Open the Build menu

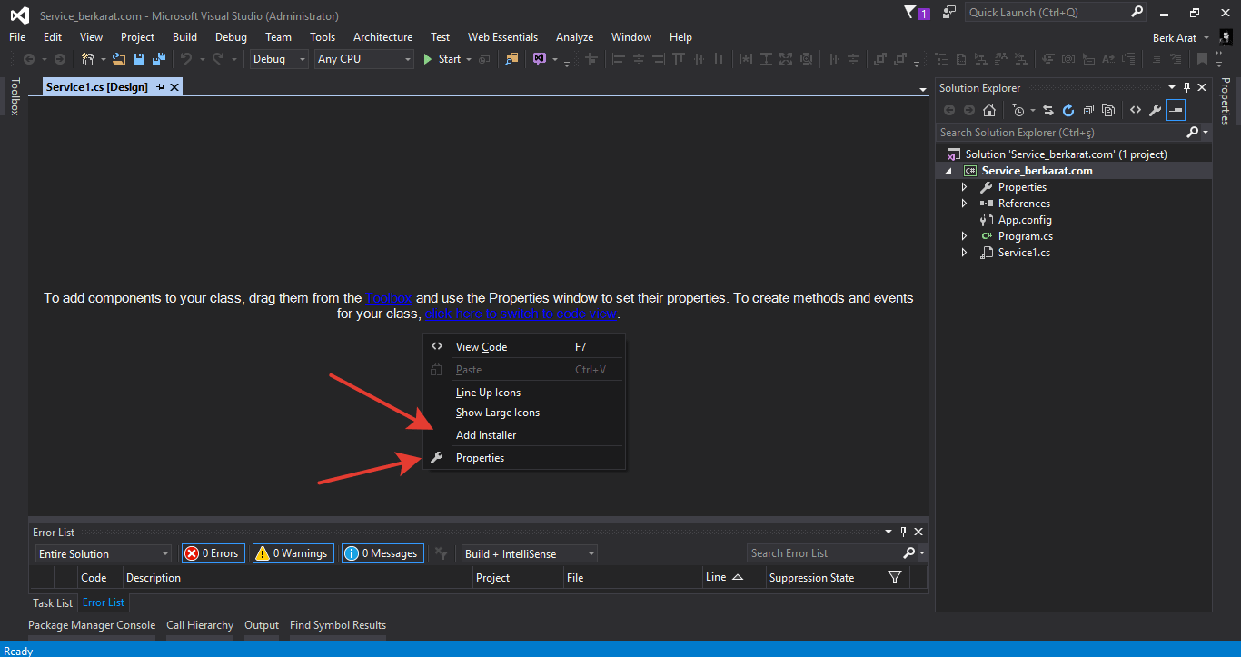(184, 37)
